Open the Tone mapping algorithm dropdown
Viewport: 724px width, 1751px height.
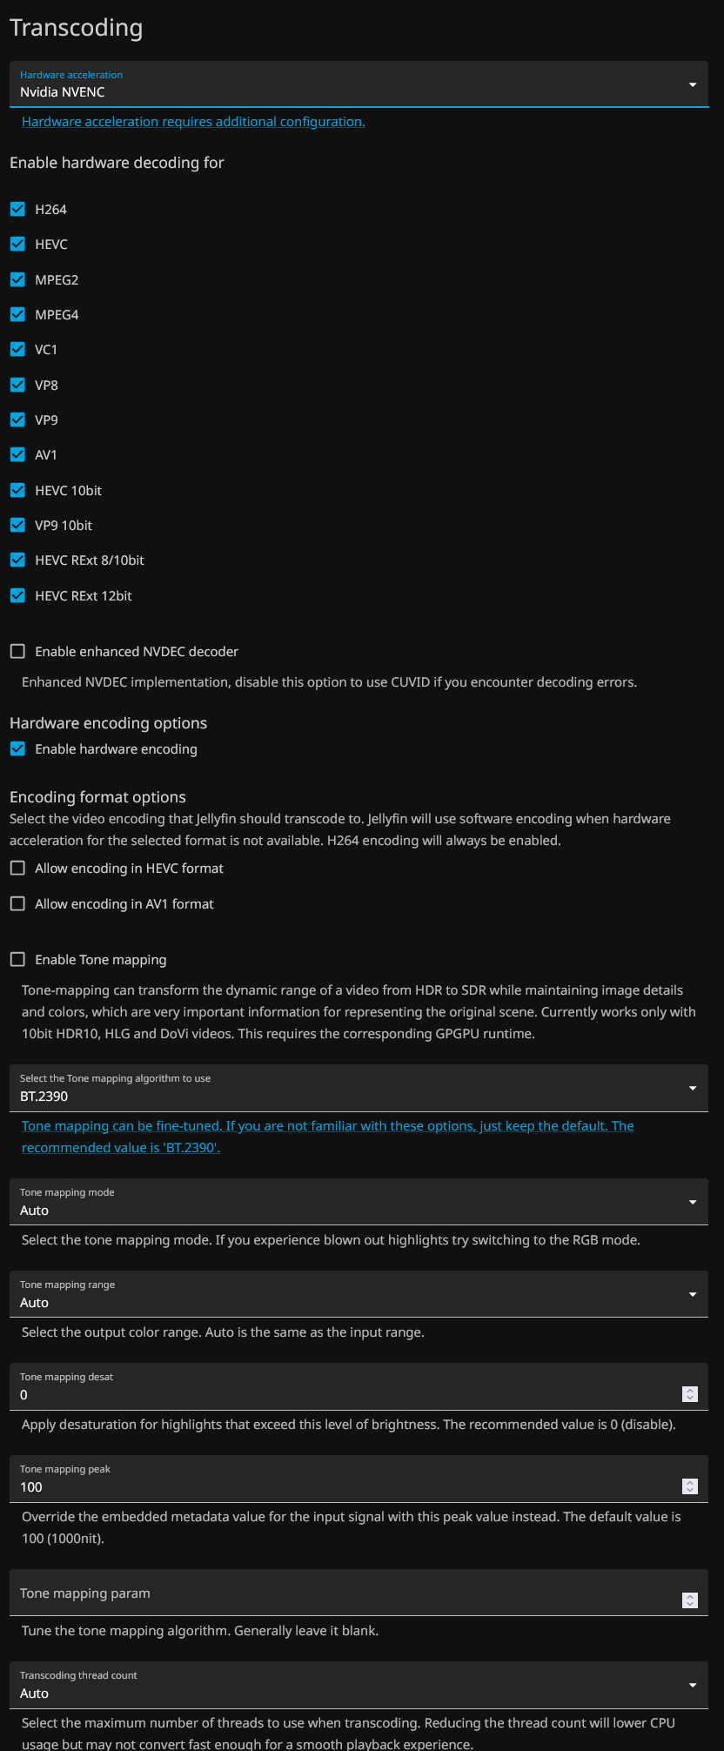click(x=359, y=1088)
